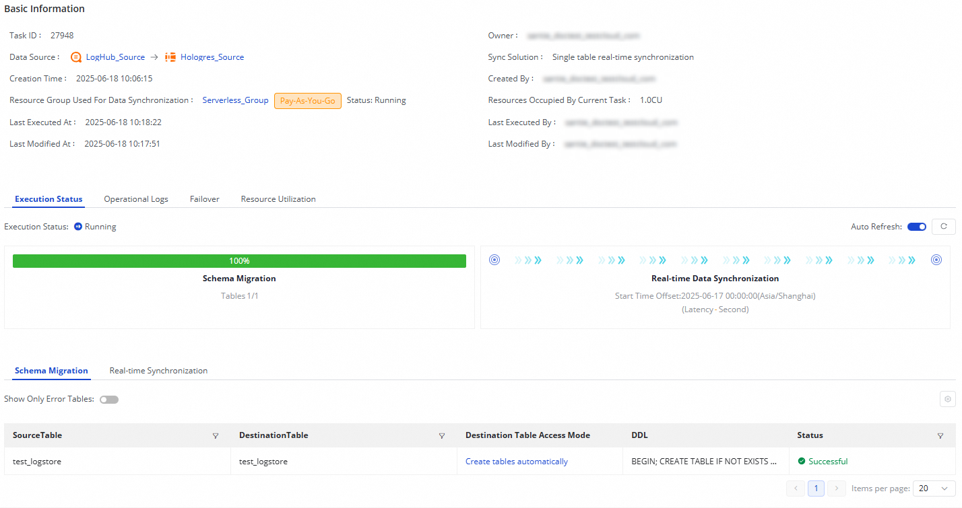Filter the Status column
962x508 pixels.
(x=940, y=436)
